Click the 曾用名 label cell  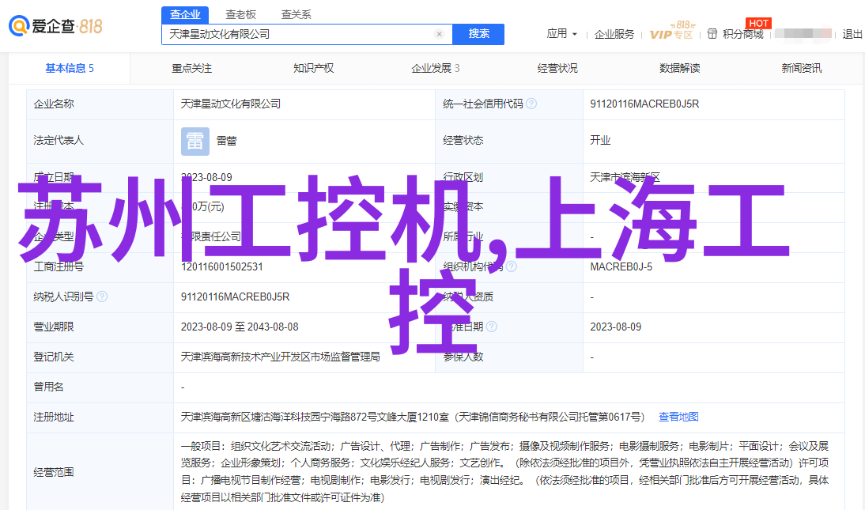100,387
